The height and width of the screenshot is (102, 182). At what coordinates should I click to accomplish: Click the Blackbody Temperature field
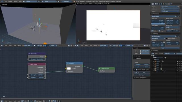coord(37,59)
